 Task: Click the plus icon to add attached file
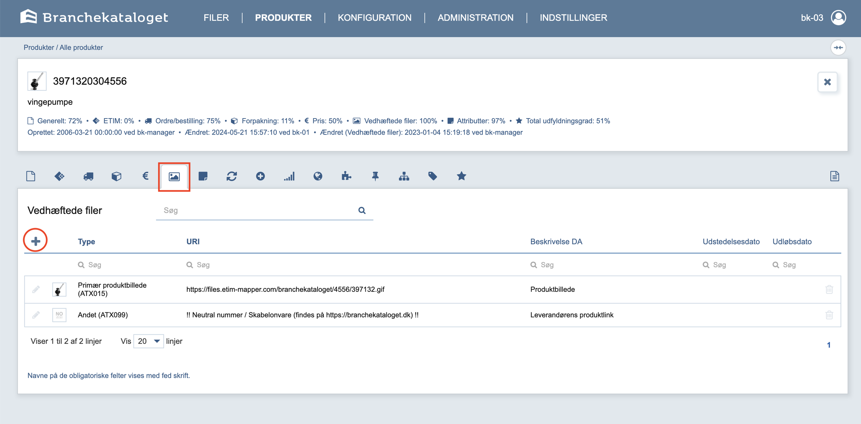coord(35,241)
